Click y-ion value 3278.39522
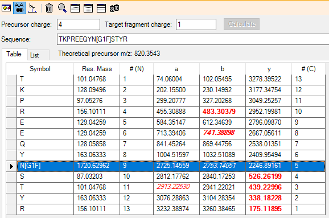The width and height of the screenshot is (329, 218). tap(269, 79)
